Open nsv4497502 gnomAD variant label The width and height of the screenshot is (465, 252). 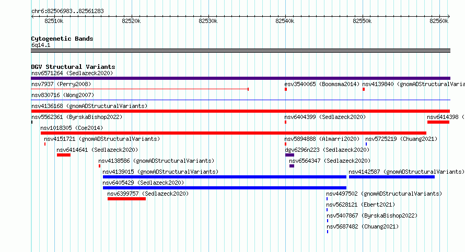[x=384, y=194]
